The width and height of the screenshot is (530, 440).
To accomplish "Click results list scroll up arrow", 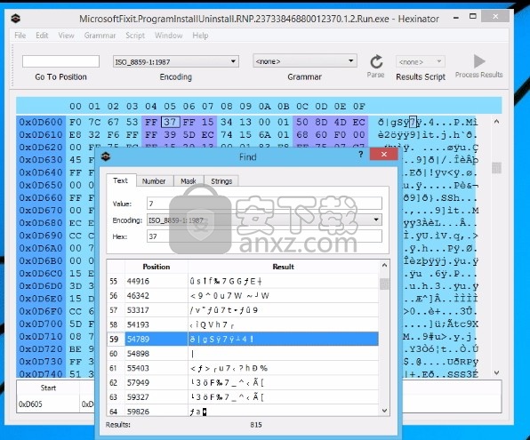I will [384, 265].
